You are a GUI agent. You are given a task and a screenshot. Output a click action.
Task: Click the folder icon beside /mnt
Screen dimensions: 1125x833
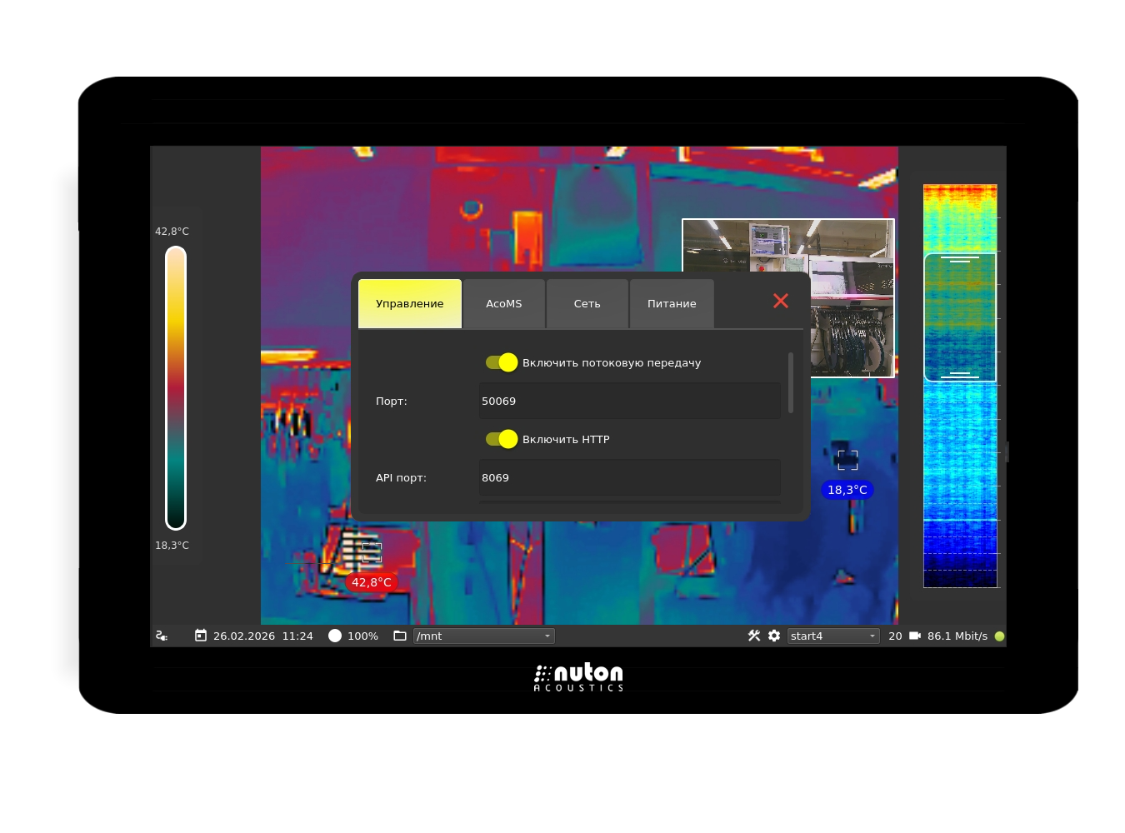(x=400, y=636)
